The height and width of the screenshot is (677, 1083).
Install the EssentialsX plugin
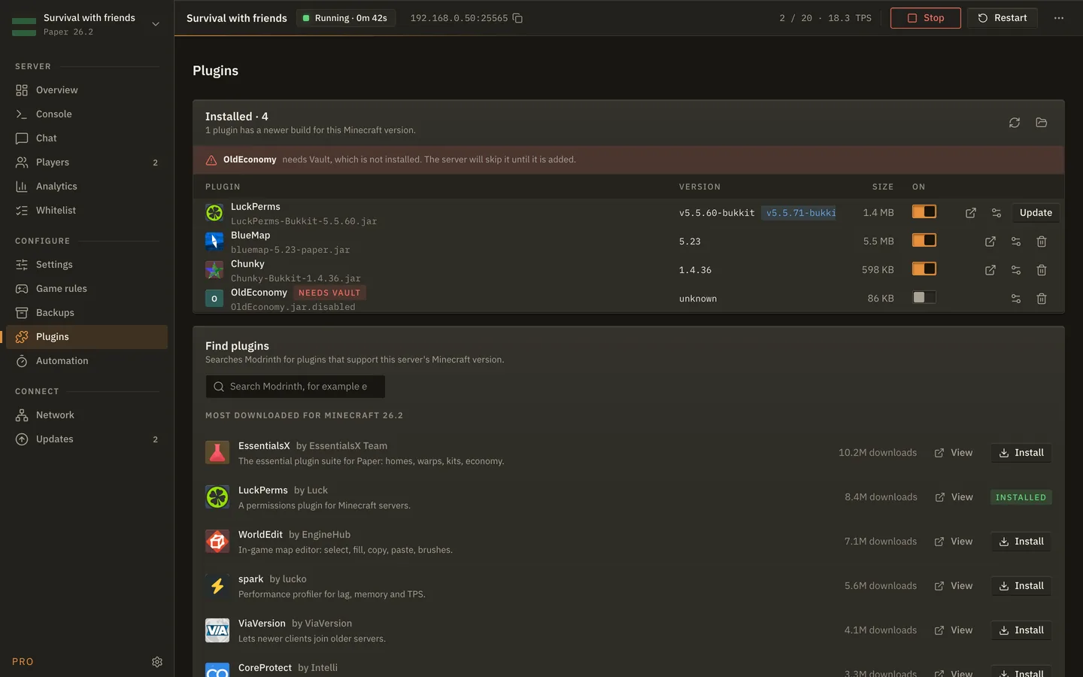1021,453
